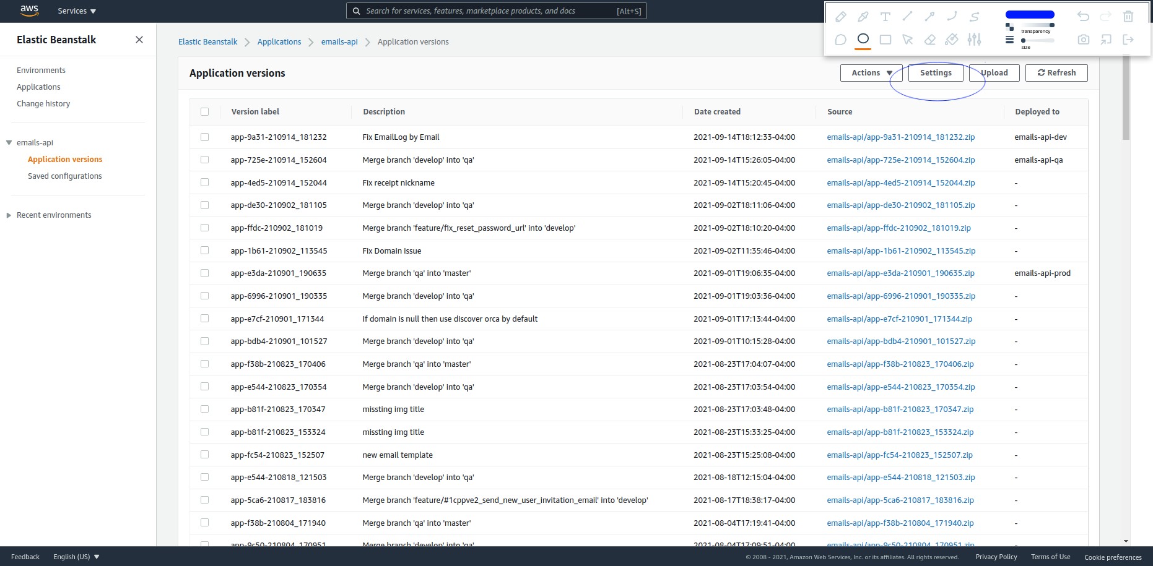Select the fill paint bucket tool

tap(952, 40)
